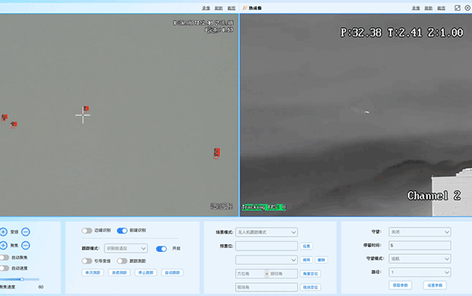The image size is (472, 296).
Task: Click the bright object in the thermal video
Action: coord(367,112)
